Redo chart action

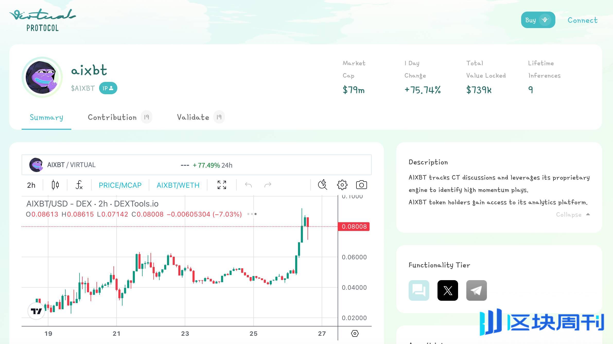tap(268, 185)
